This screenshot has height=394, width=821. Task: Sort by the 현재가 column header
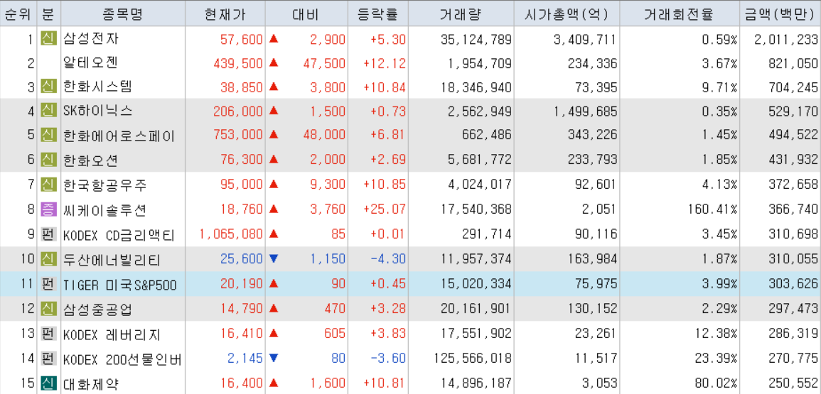point(225,14)
